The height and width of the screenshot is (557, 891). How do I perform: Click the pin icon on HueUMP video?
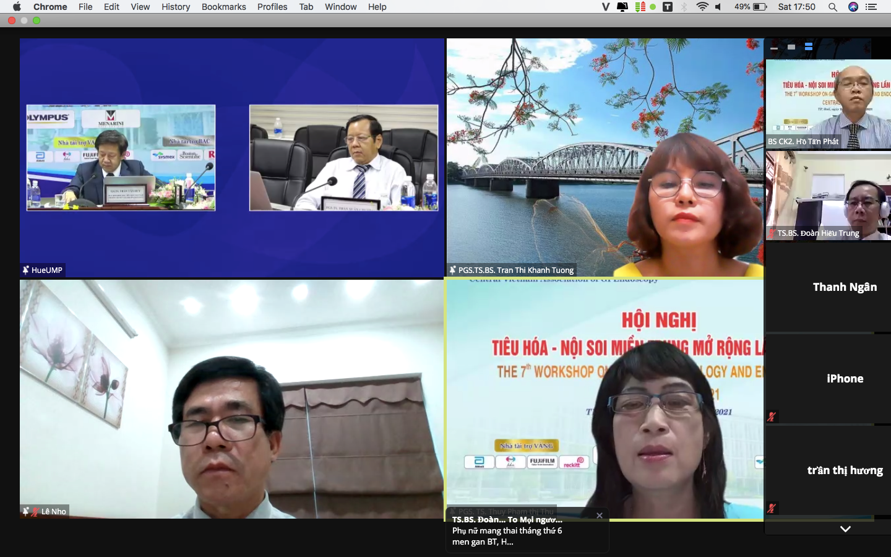coord(25,270)
